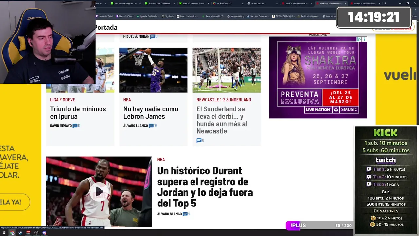The image size is (419, 236).
Task: Click author Álvaro Blanco under Lebron article
Action: [136, 126]
